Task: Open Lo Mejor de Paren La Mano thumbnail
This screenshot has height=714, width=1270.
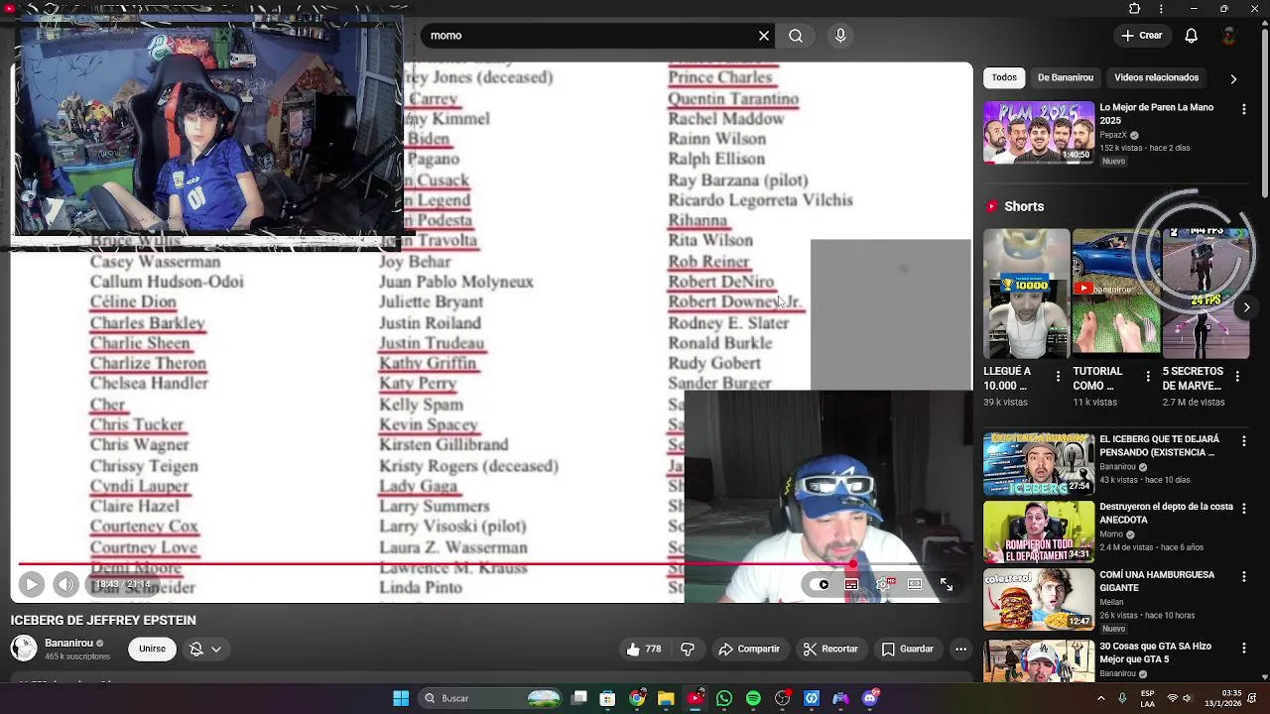Action: point(1039,133)
